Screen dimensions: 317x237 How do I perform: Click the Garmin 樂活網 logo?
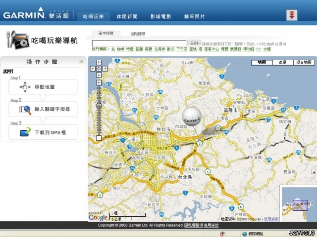coord(36,14)
